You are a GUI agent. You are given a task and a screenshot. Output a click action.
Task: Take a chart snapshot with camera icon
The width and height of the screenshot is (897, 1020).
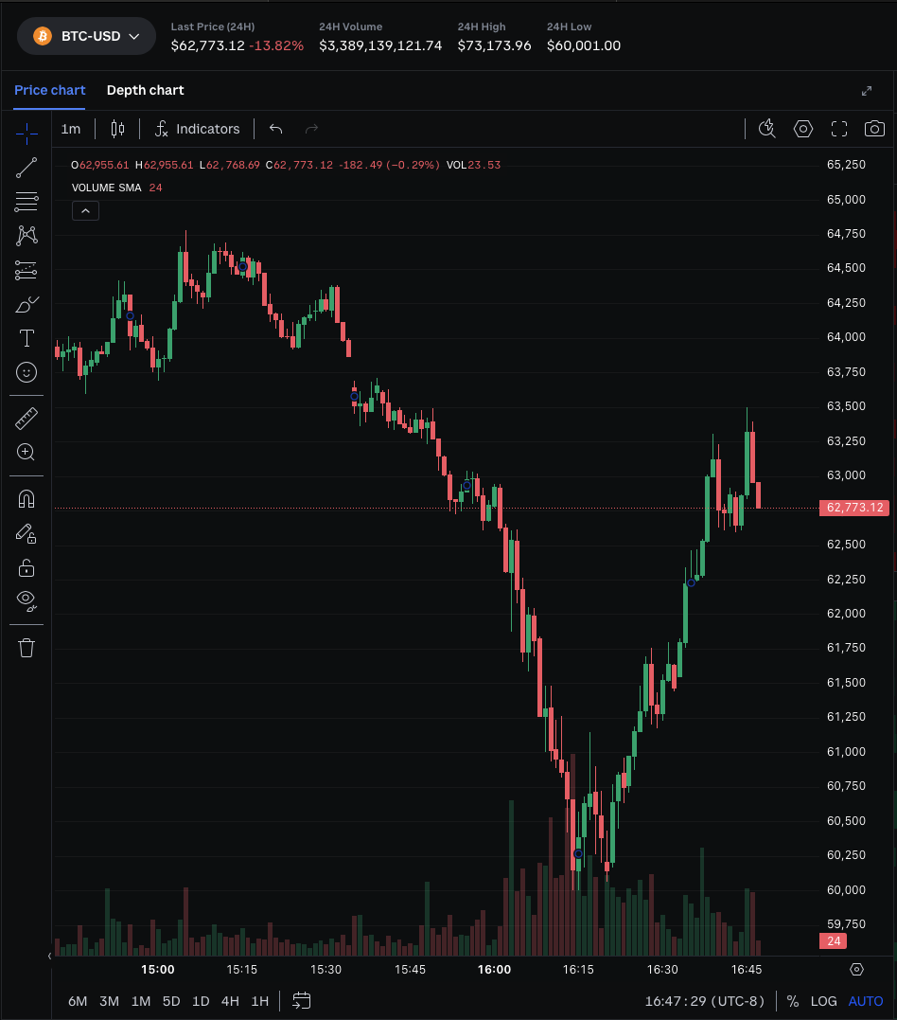click(x=875, y=129)
